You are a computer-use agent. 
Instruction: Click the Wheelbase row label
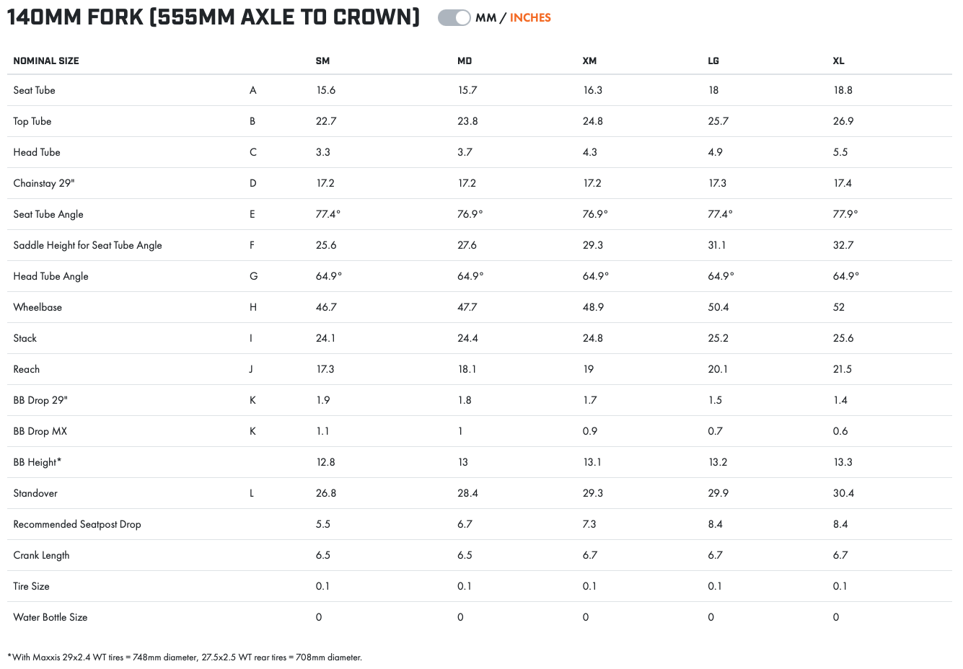(x=38, y=307)
